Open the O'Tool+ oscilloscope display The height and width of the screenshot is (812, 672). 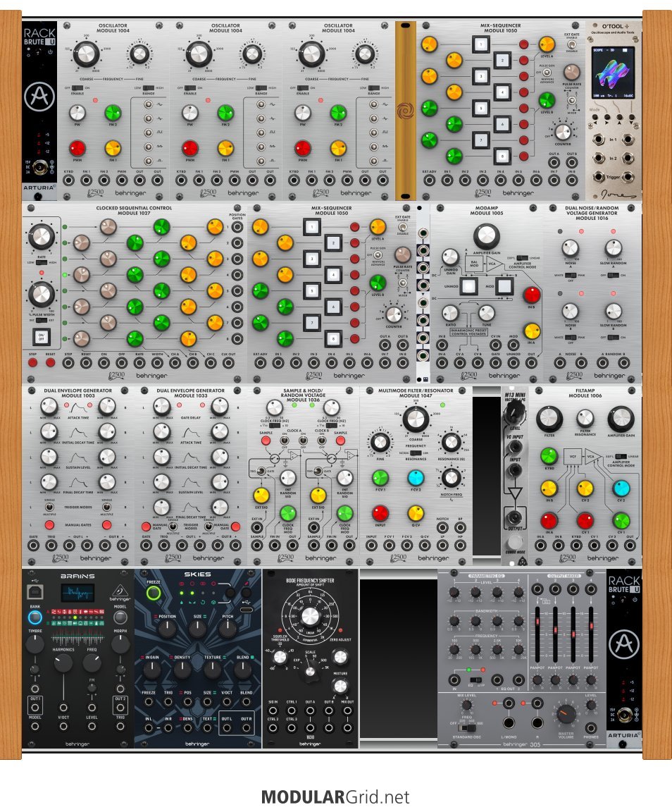(x=613, y=72)
